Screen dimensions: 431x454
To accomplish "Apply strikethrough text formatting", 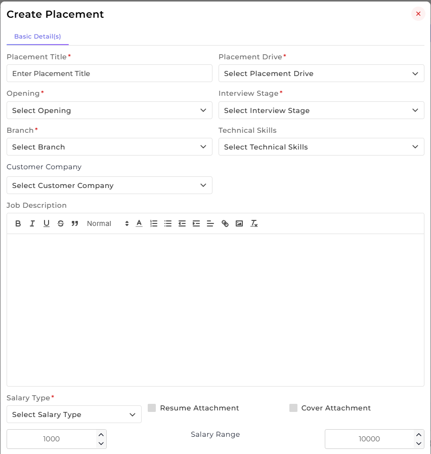I will pos(61,223).
